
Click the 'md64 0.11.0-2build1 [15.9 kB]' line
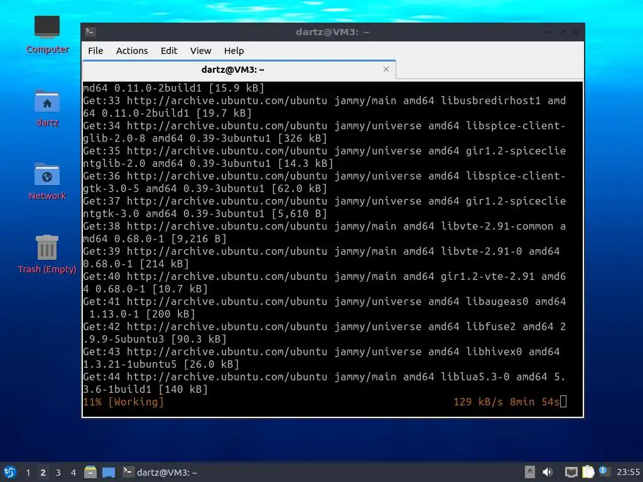point(173,88)
